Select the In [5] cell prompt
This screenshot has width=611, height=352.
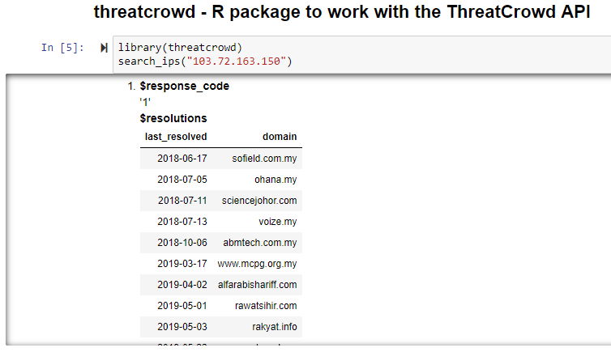point(62,48)
